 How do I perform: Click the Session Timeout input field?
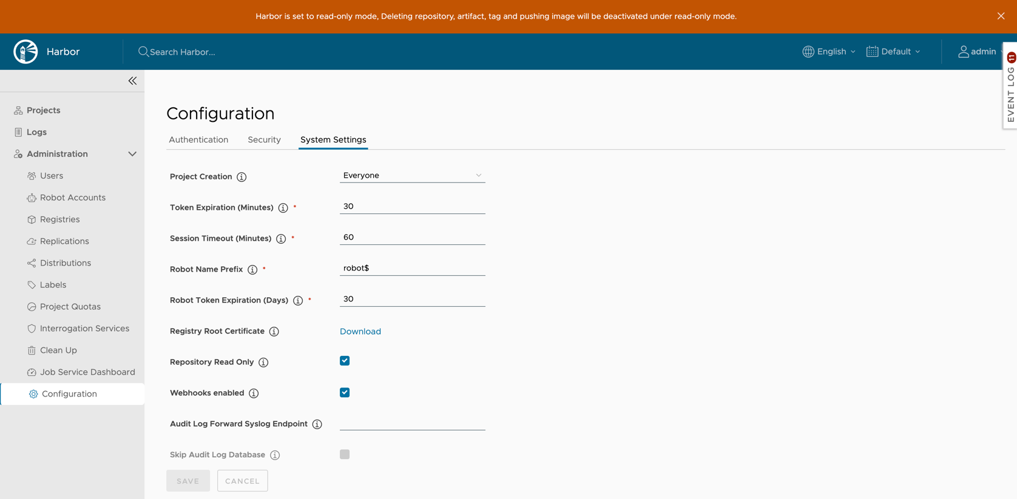412,237
